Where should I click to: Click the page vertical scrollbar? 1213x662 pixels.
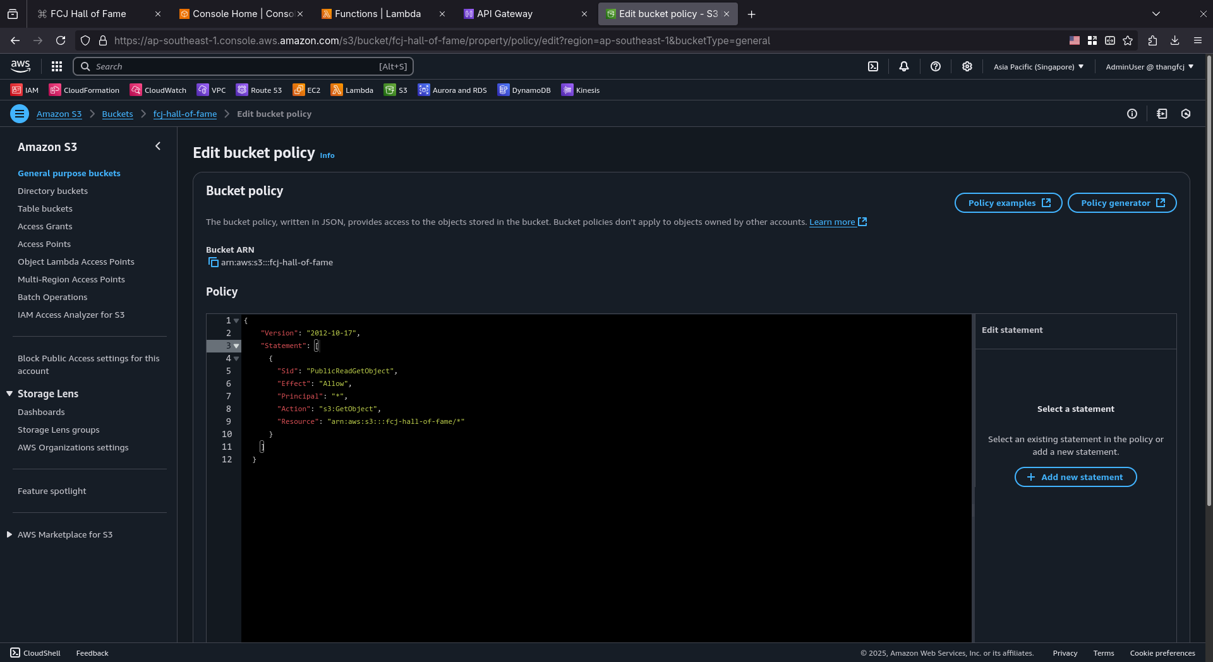[1209, 281]
